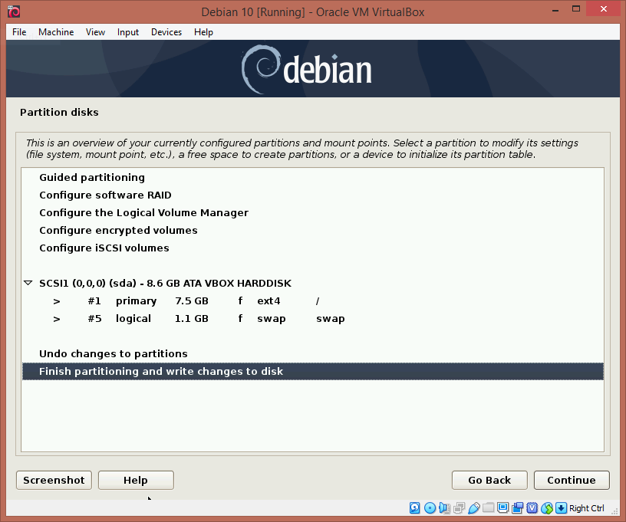Collapse the SCSI1 sda disk tree

click(28, 283)
